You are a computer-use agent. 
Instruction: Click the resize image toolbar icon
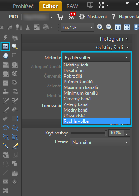37,27
